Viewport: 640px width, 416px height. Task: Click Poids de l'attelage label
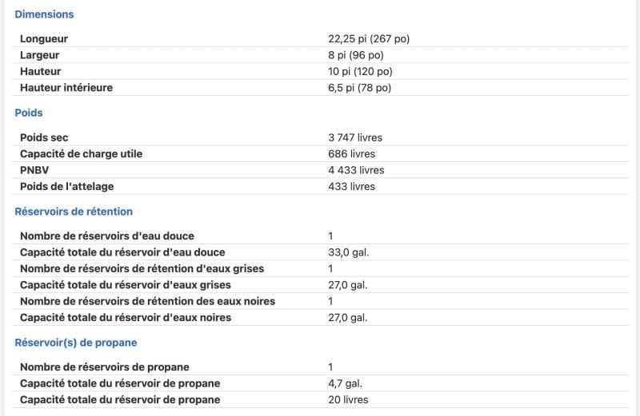click(67, 187)
